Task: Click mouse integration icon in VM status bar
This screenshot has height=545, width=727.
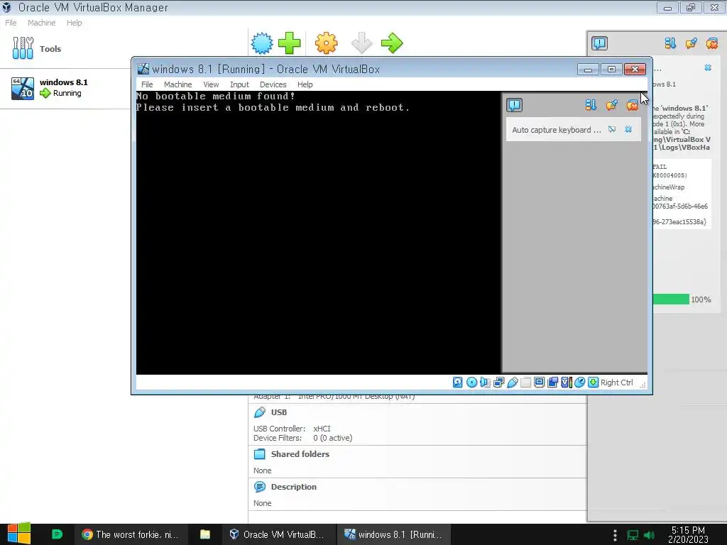Action: pyautogui.click(x=579, y=382)
